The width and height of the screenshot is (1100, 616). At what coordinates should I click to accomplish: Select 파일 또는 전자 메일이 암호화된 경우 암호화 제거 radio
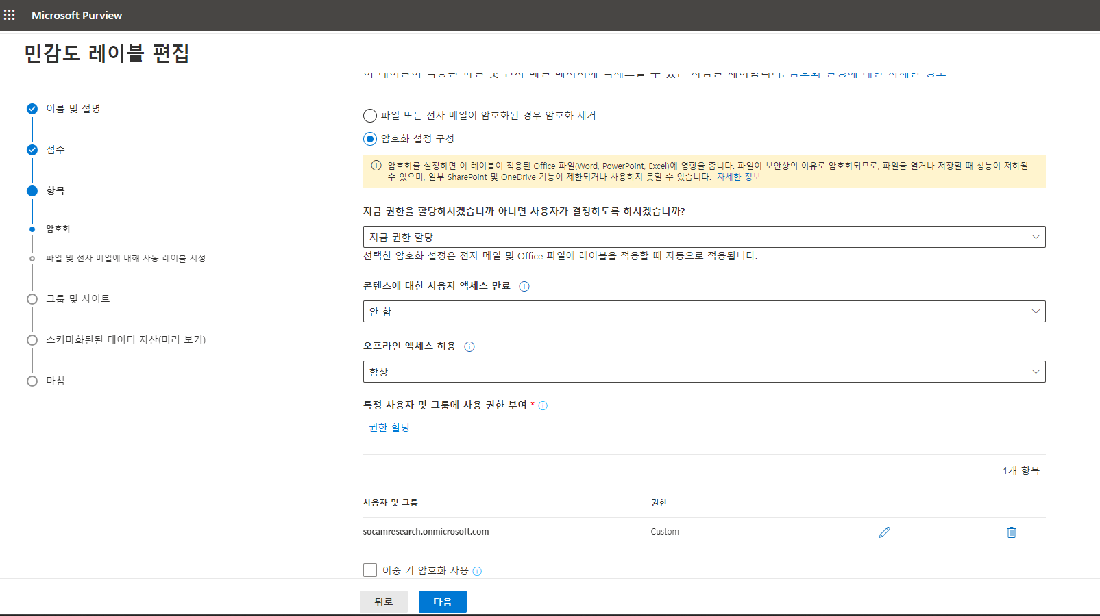[x=370, y=116]
